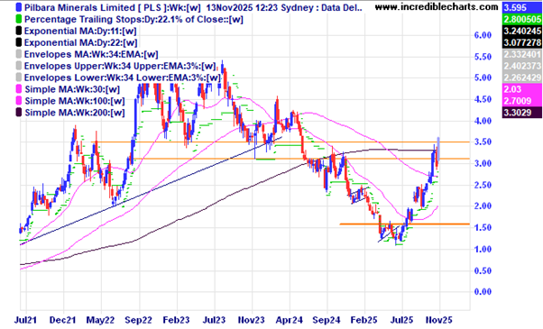543x329 pixels.
Task: Click the 0.00 price axis label
Action: pyautogui.click(x=483, y=292)
